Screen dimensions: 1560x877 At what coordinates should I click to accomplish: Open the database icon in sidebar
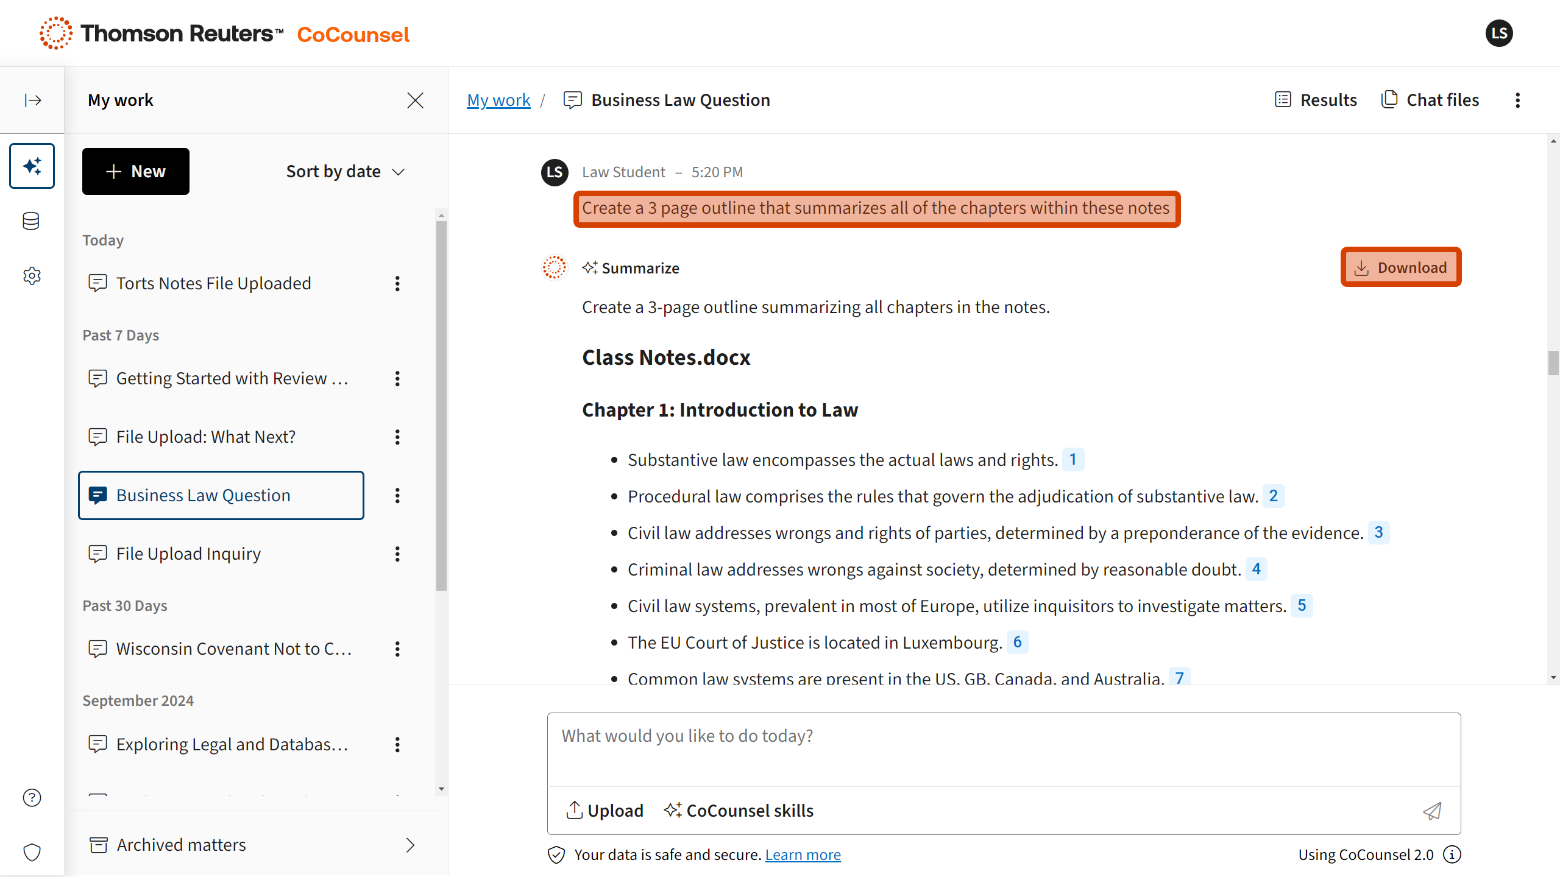[31, 221]
